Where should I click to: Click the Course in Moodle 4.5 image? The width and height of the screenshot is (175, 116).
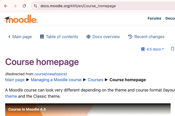pos(88,110)
